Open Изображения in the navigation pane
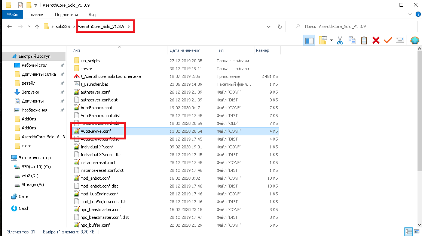The height and width of the screenshot is (236, 422). click(x=34, y=110)
